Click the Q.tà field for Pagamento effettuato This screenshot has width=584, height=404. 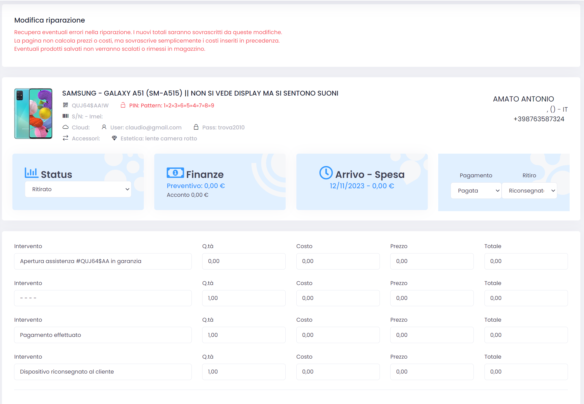(x=244, y=335)
